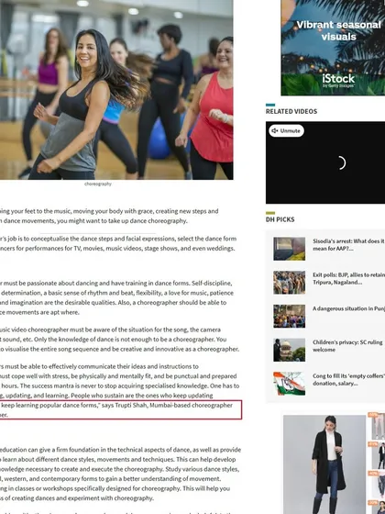Click the related video player
Screen dimensions: 385x514
[325, 162]
